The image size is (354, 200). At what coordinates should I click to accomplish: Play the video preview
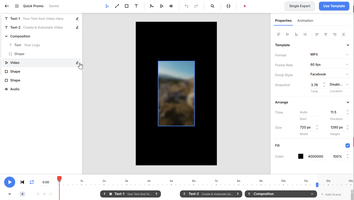[x=10, y=182]
